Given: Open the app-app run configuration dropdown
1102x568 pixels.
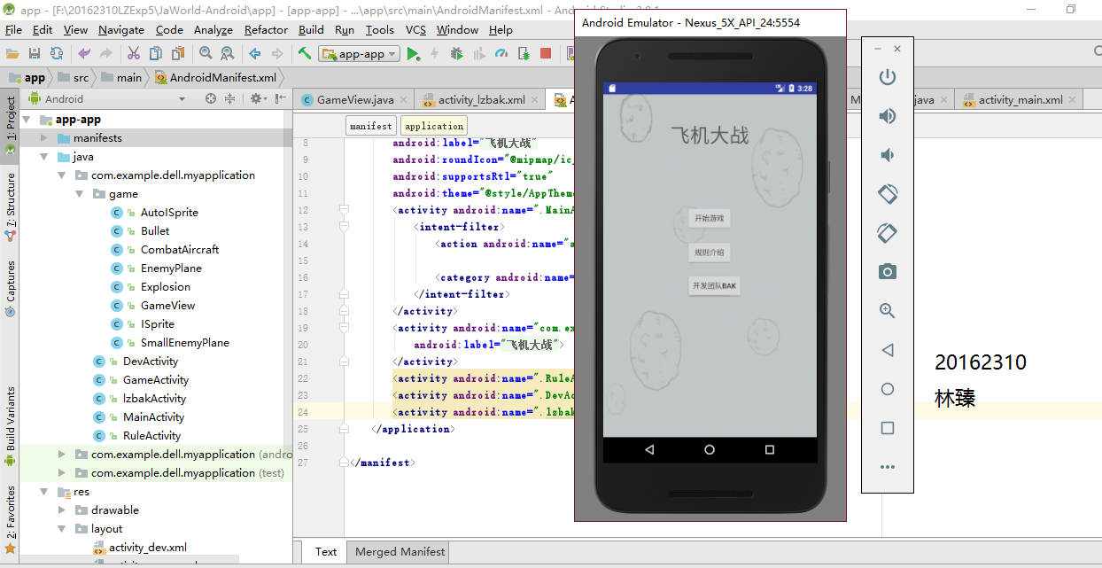Looking at the screenshot, I should 361,53.
